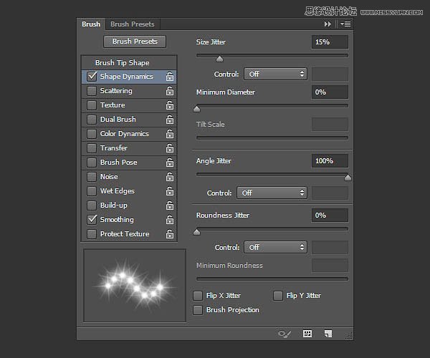The image size is (430, 358).
Task: Enable the Flip Y Jitter checkbox
Action: [278, 296]
